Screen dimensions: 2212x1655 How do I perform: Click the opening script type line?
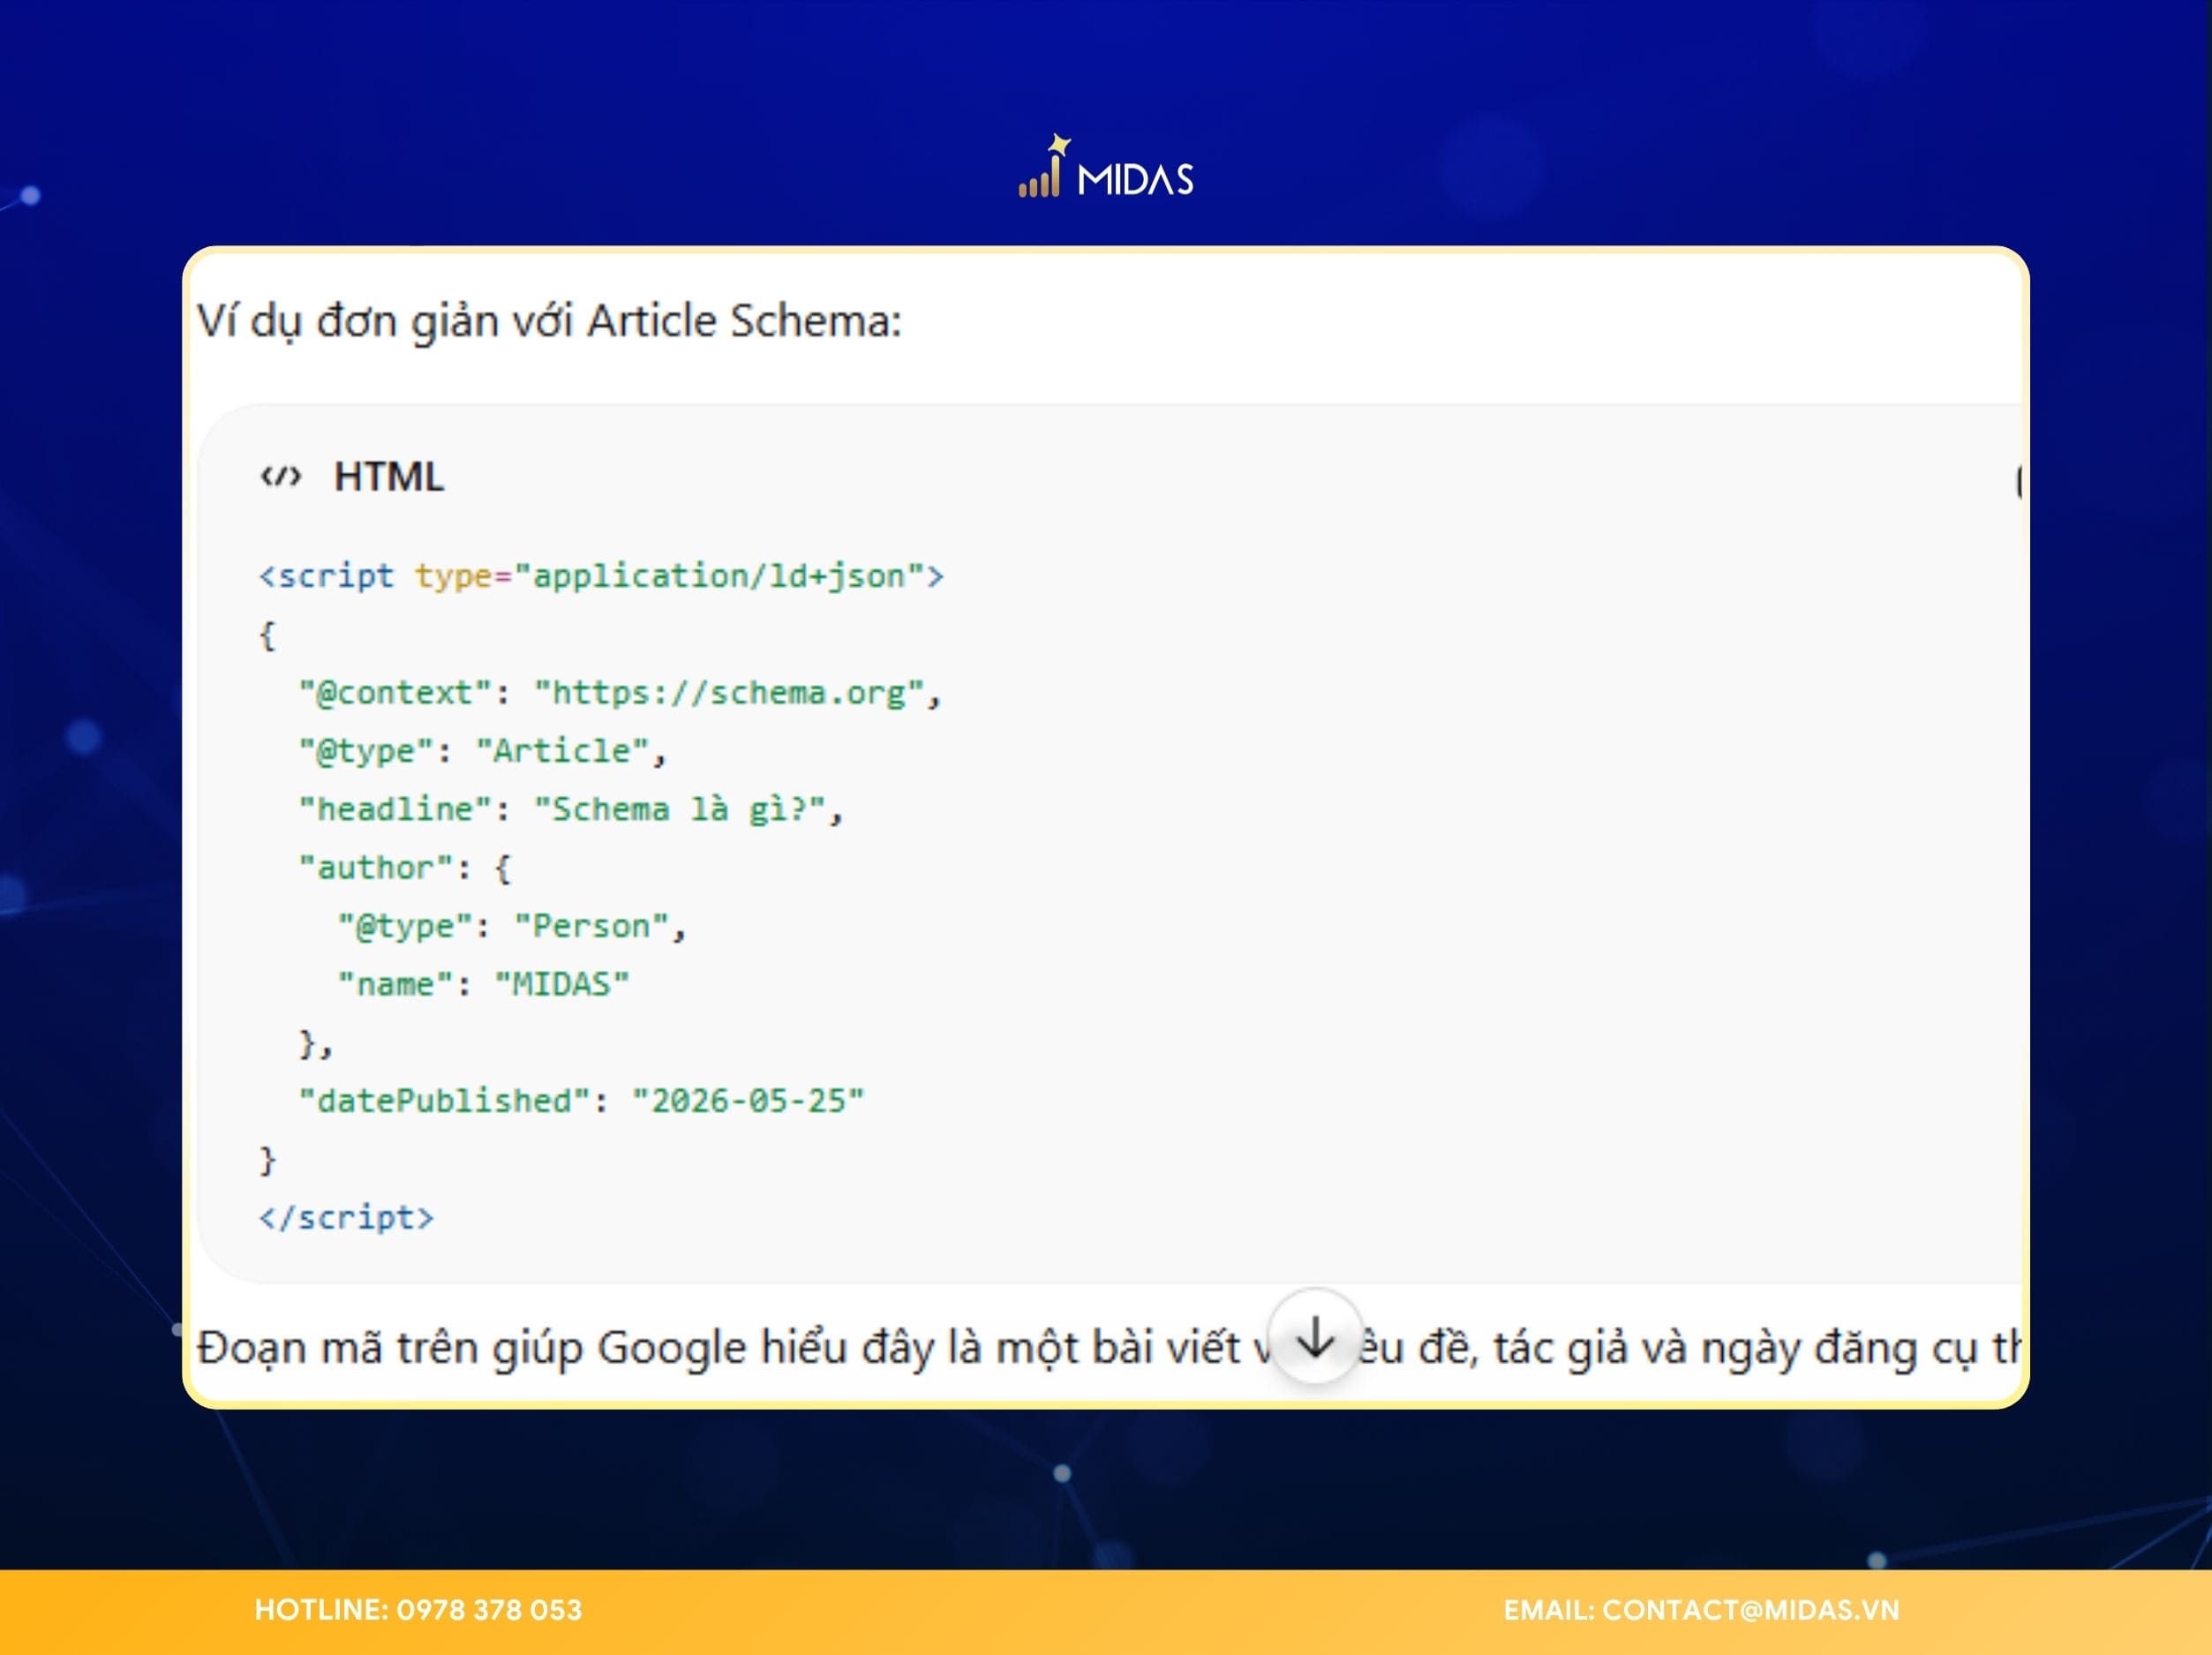tap(601, 576)
